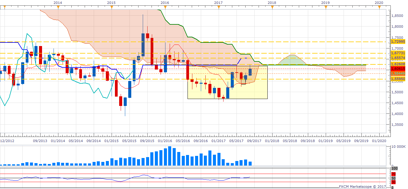This screenshot has height=189, width=408.
Task: Click the 2014 year marker triangle
Action: pos(58,8)
